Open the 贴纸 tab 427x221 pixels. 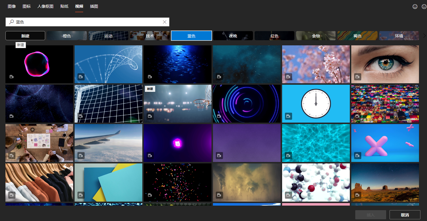pos(64,6)
